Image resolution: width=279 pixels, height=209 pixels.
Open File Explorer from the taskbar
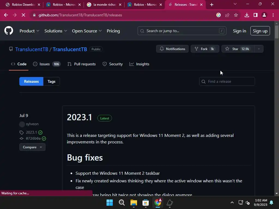click(134, 202)
